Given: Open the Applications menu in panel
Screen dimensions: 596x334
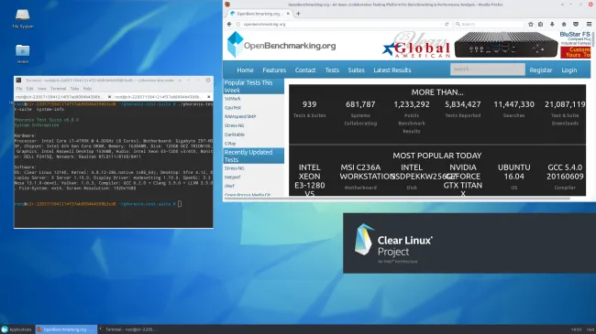Looking at the screenshot, I should click(x=17, y=329).
